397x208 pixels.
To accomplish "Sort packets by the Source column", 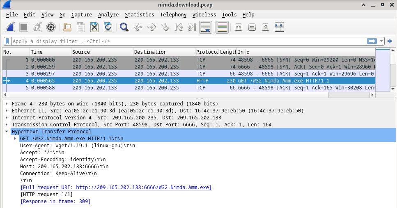I will pos(102,52).
